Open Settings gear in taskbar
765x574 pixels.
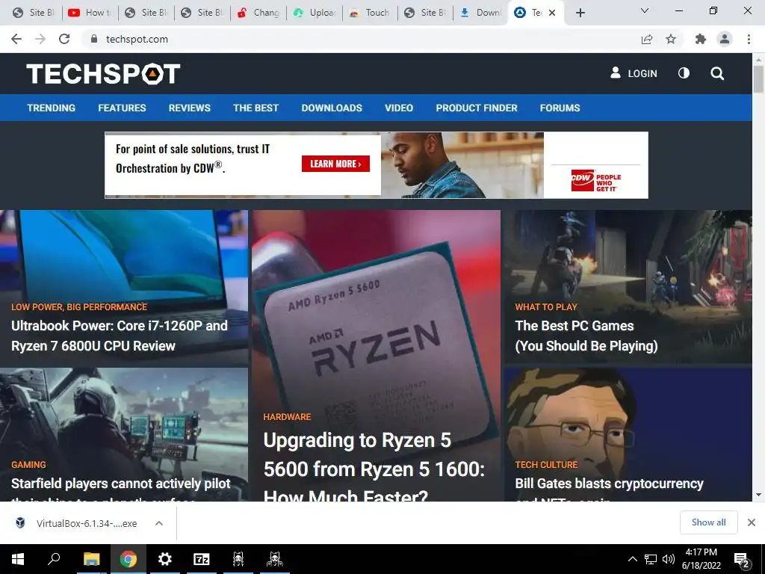(x=165, y=559)
